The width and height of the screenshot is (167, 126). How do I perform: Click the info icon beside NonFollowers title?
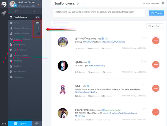click(x=78, y=4)
